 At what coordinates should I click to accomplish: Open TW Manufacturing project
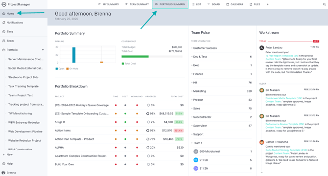(x=20, y=113)
